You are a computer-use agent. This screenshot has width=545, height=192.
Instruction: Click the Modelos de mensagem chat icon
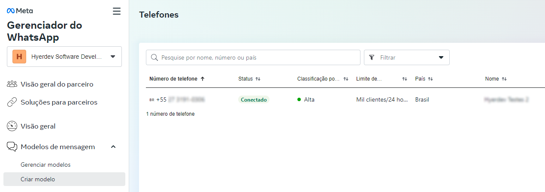[x=12, y=147]
